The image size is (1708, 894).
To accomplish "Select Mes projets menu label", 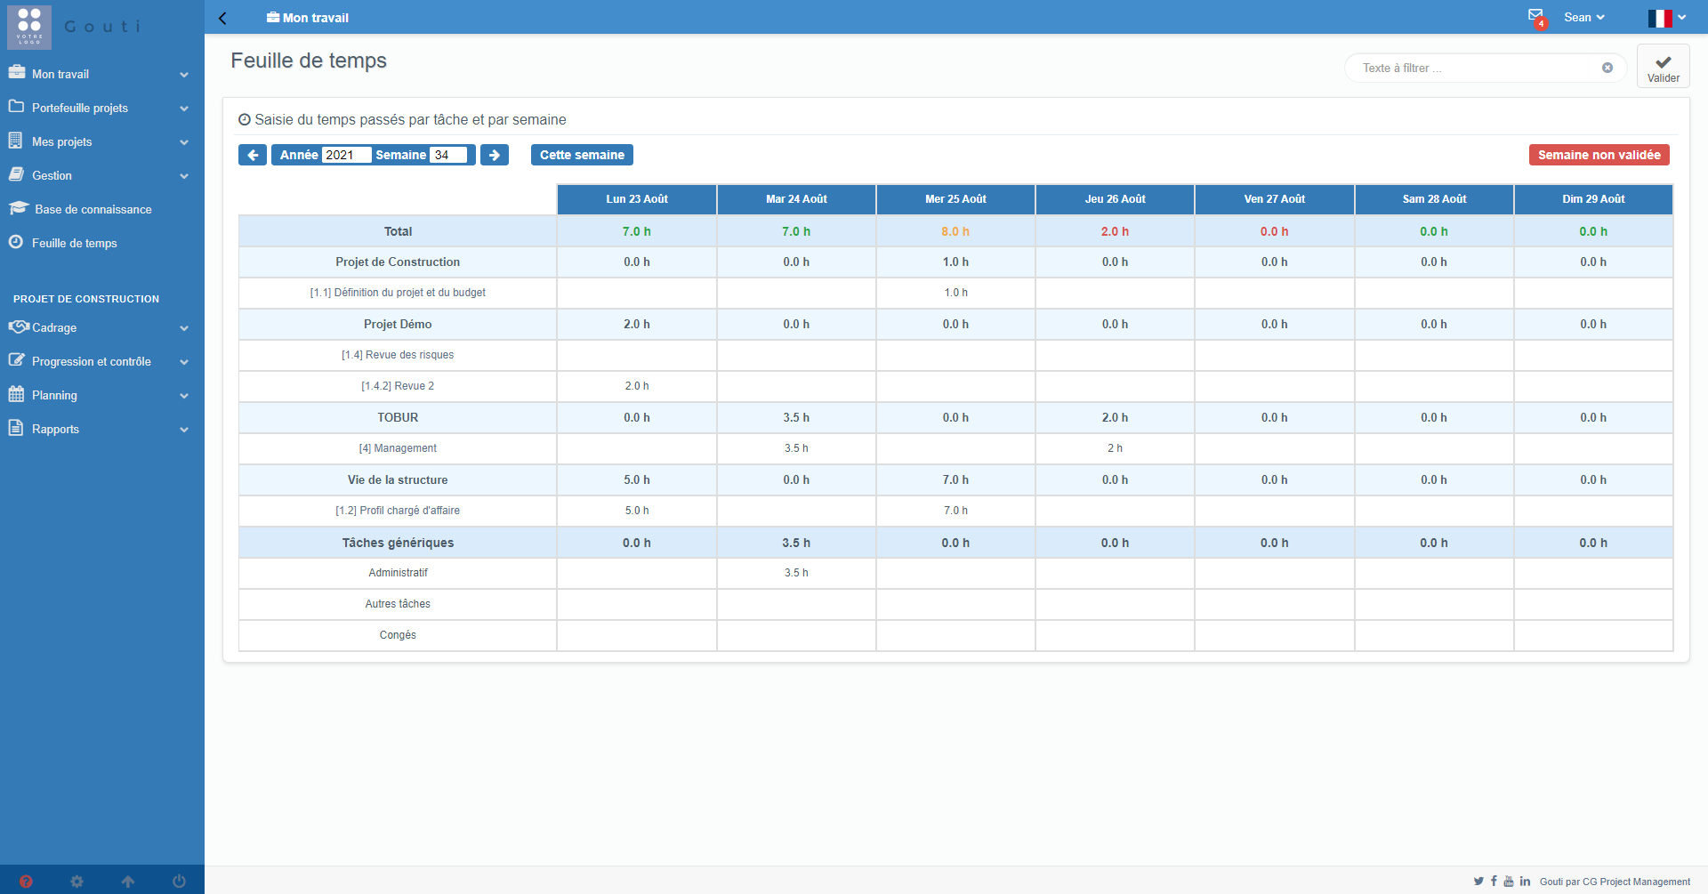I will point(62,141).
